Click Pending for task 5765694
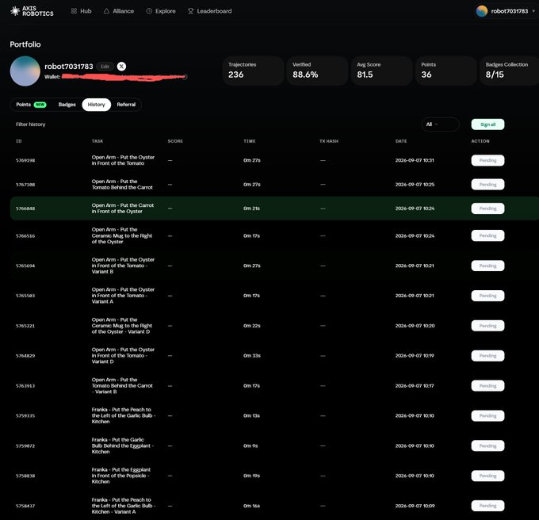Screen dimensions: 539x520 [x=487, y=266]
